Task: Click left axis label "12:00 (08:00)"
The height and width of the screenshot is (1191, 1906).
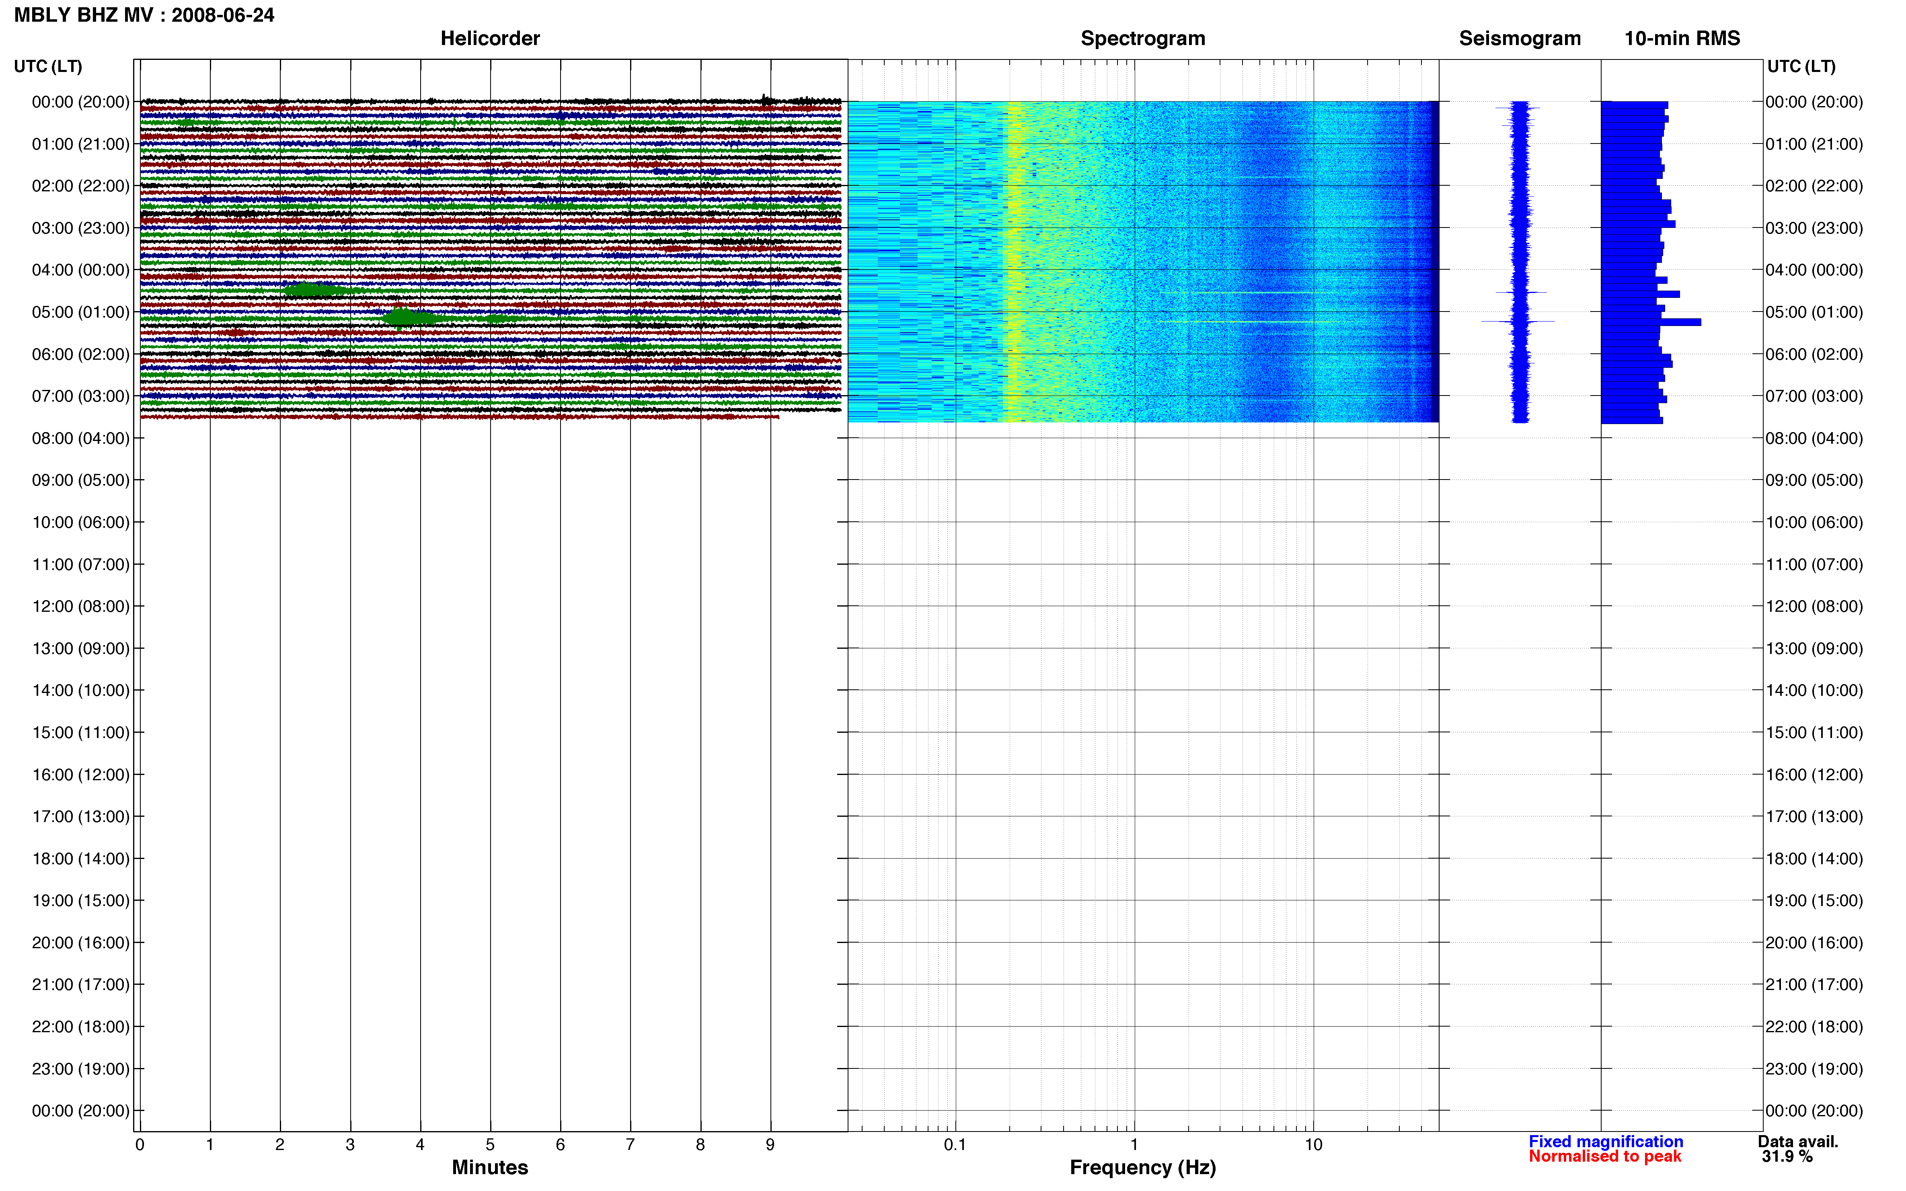Action: (80, 607)
